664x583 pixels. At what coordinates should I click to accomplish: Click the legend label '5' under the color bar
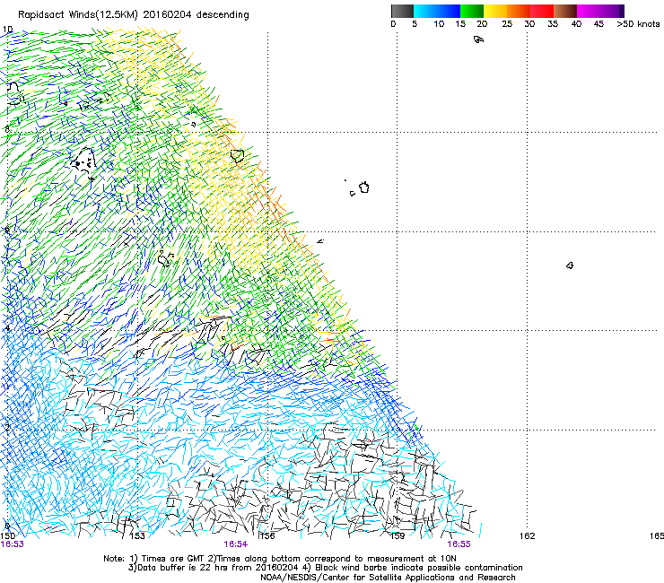pos(415,24)
